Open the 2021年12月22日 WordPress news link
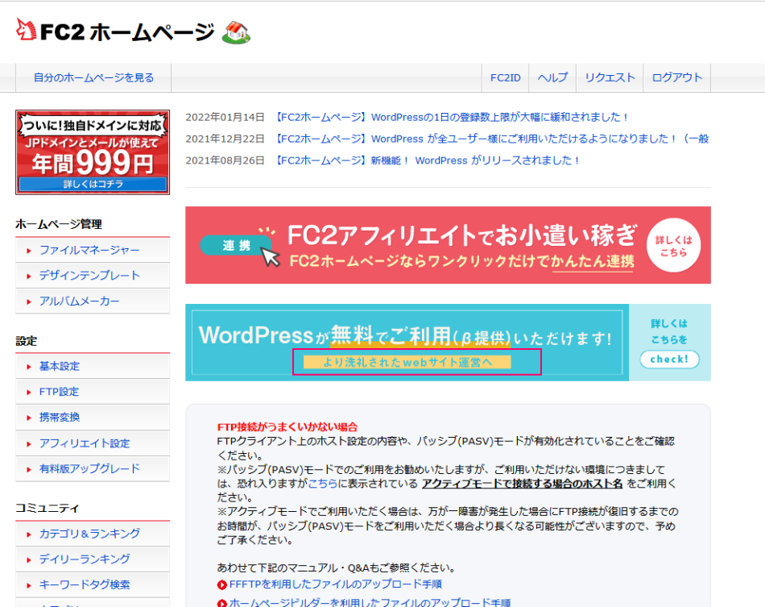 [x=490, y=139]
